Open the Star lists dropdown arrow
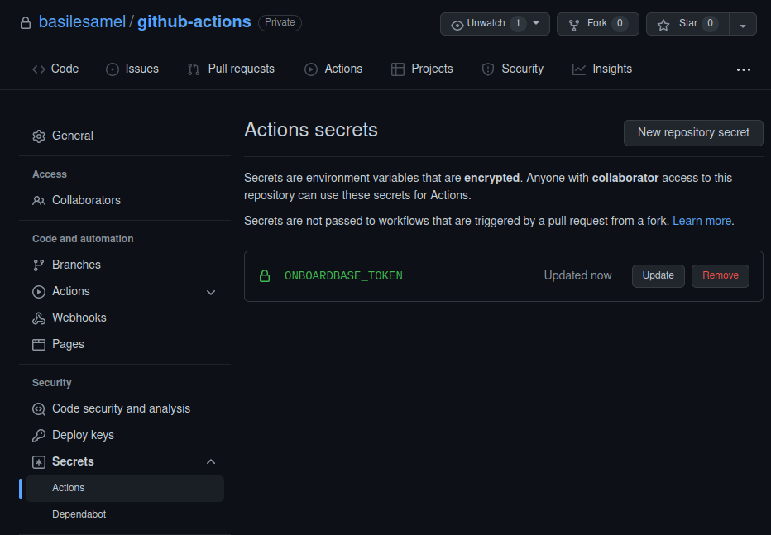This screenshot has height=535, width=771. pyautogui.click(x=743, y=25)
